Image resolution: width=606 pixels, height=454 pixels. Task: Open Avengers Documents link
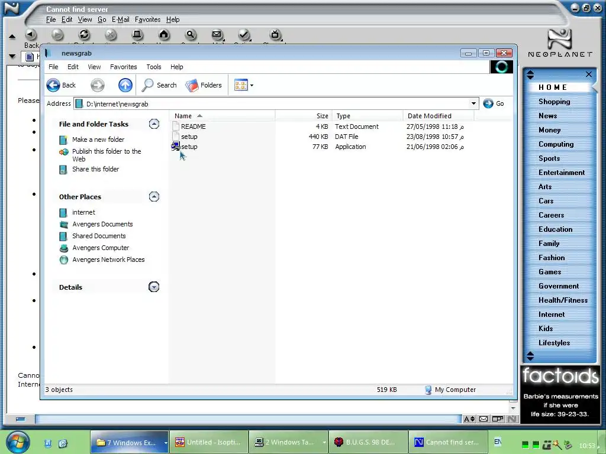[102, 224]
